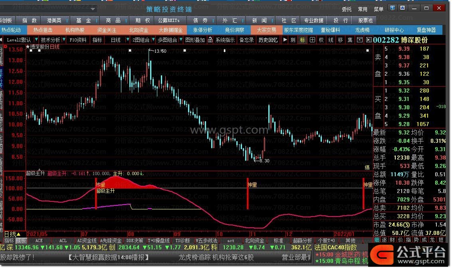Select the 线 drawing line tool
The image size is (452, 268).
[331, 40]
